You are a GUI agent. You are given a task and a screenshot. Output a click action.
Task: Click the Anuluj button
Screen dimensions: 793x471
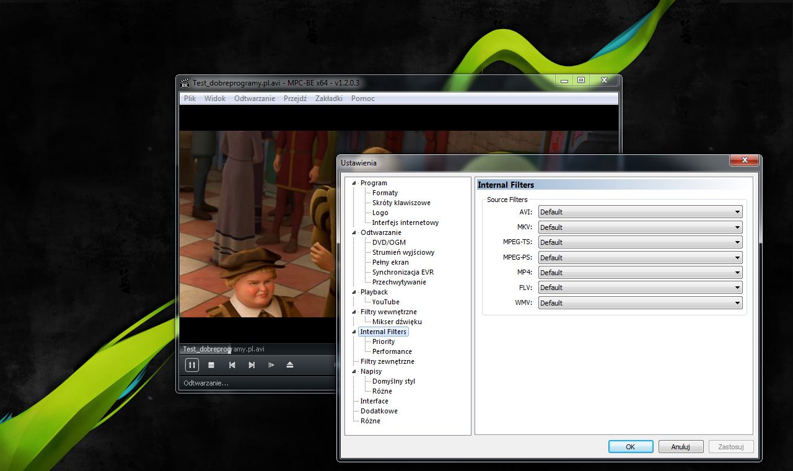point(680,447)
